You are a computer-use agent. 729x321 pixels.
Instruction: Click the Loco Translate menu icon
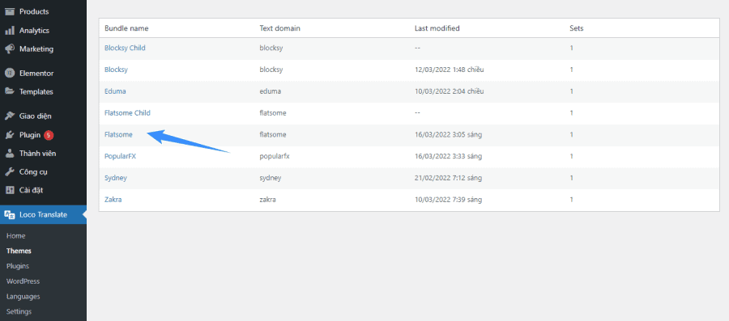[9, 215]
